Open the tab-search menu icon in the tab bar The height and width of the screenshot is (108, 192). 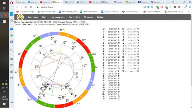point(173,2)
